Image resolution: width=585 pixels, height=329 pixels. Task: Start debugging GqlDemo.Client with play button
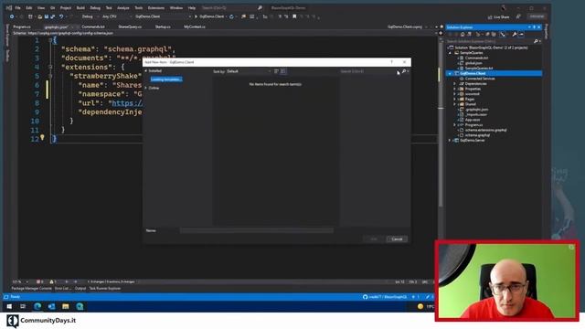209,16
